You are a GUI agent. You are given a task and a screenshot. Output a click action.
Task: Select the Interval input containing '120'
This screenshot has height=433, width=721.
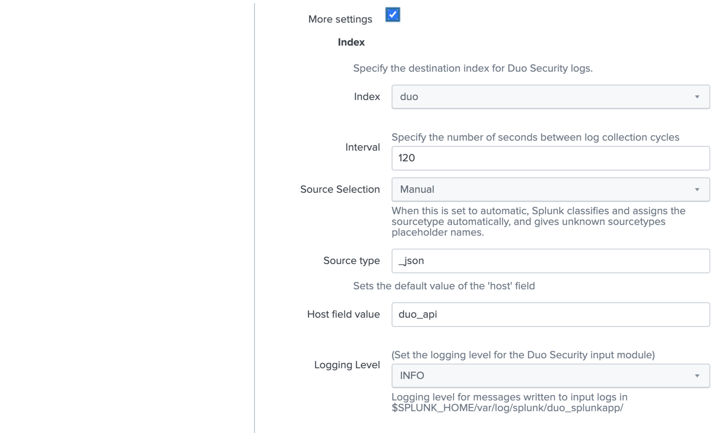tap(550, 158)
